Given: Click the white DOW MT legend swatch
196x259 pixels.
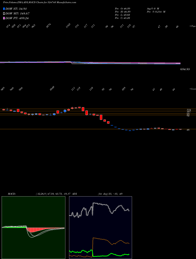Looking at the screenshot, I should coord(4,13).
